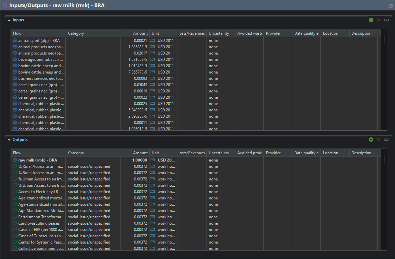The width and height of the screenshot is (395, 259).
Task: Click the category cell of Access to Electricity row
Action: (x=89, y=192)
